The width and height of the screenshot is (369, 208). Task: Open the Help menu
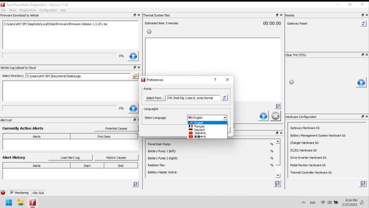tap(63, 10)
